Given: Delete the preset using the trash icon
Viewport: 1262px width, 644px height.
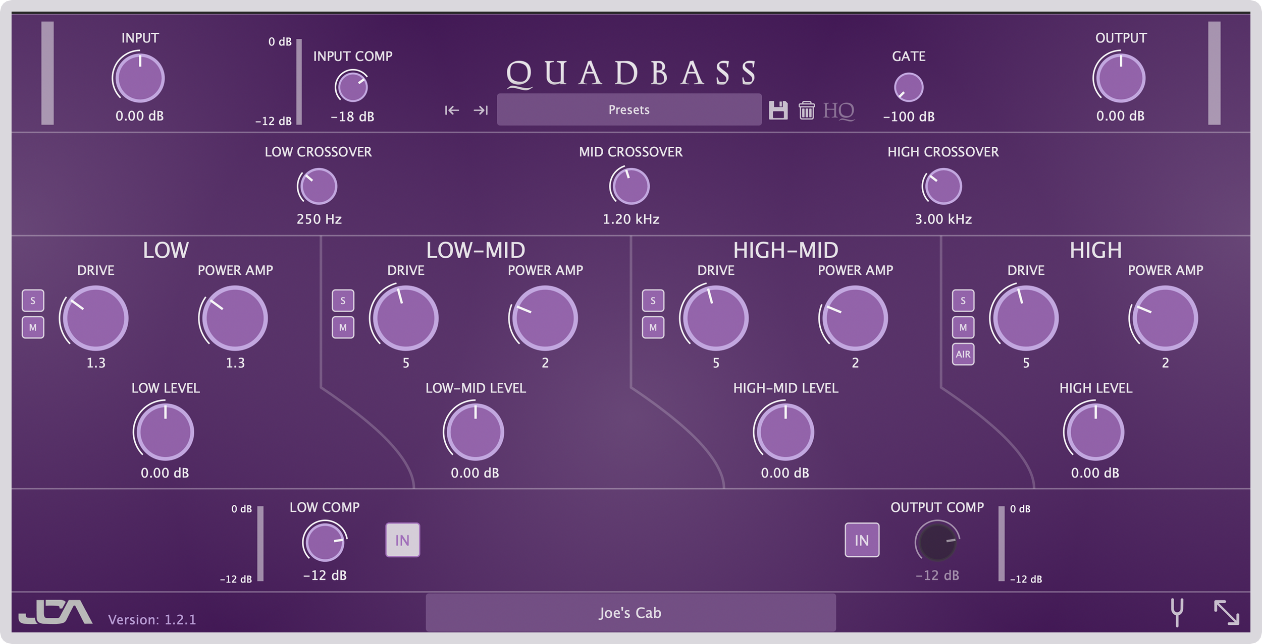Looking at the screenshot, I should [806, 110].
